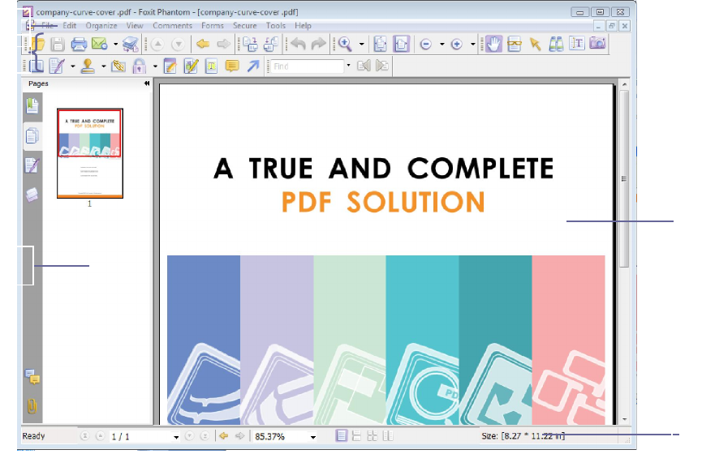Click the Find text field
Screen dimensions: 702x454
click(x=307, y=66)
